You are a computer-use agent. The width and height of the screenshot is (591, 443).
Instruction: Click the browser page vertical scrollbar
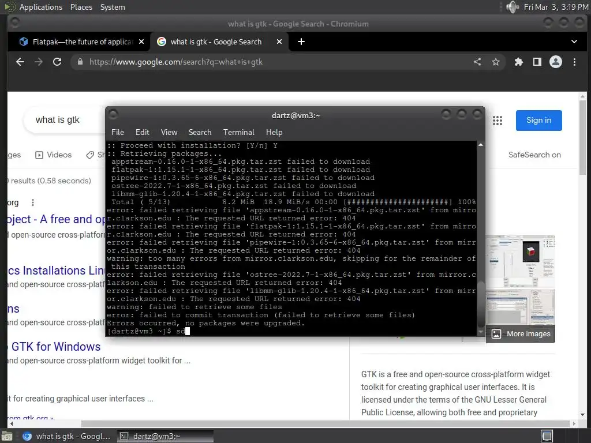point(583,137)
